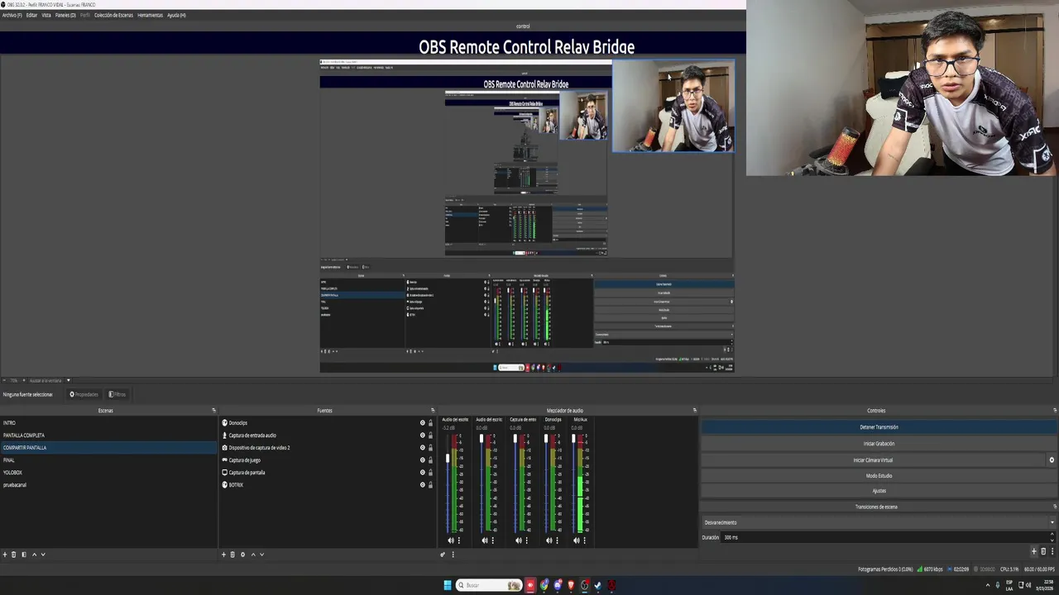Select the PANTALLA COMPLETA scene
Screen dimensions: 1059x595
click(108, 436)
